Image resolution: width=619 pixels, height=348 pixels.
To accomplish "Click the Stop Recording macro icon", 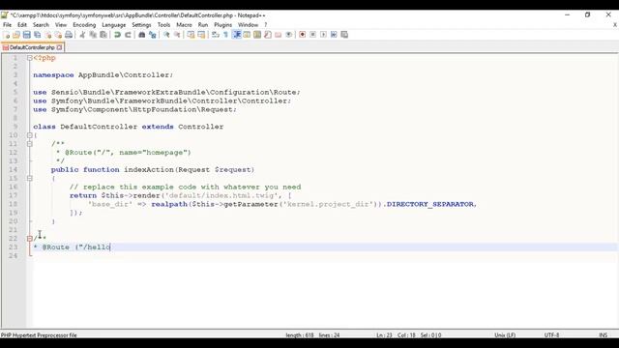I will (x=312, y=35).
